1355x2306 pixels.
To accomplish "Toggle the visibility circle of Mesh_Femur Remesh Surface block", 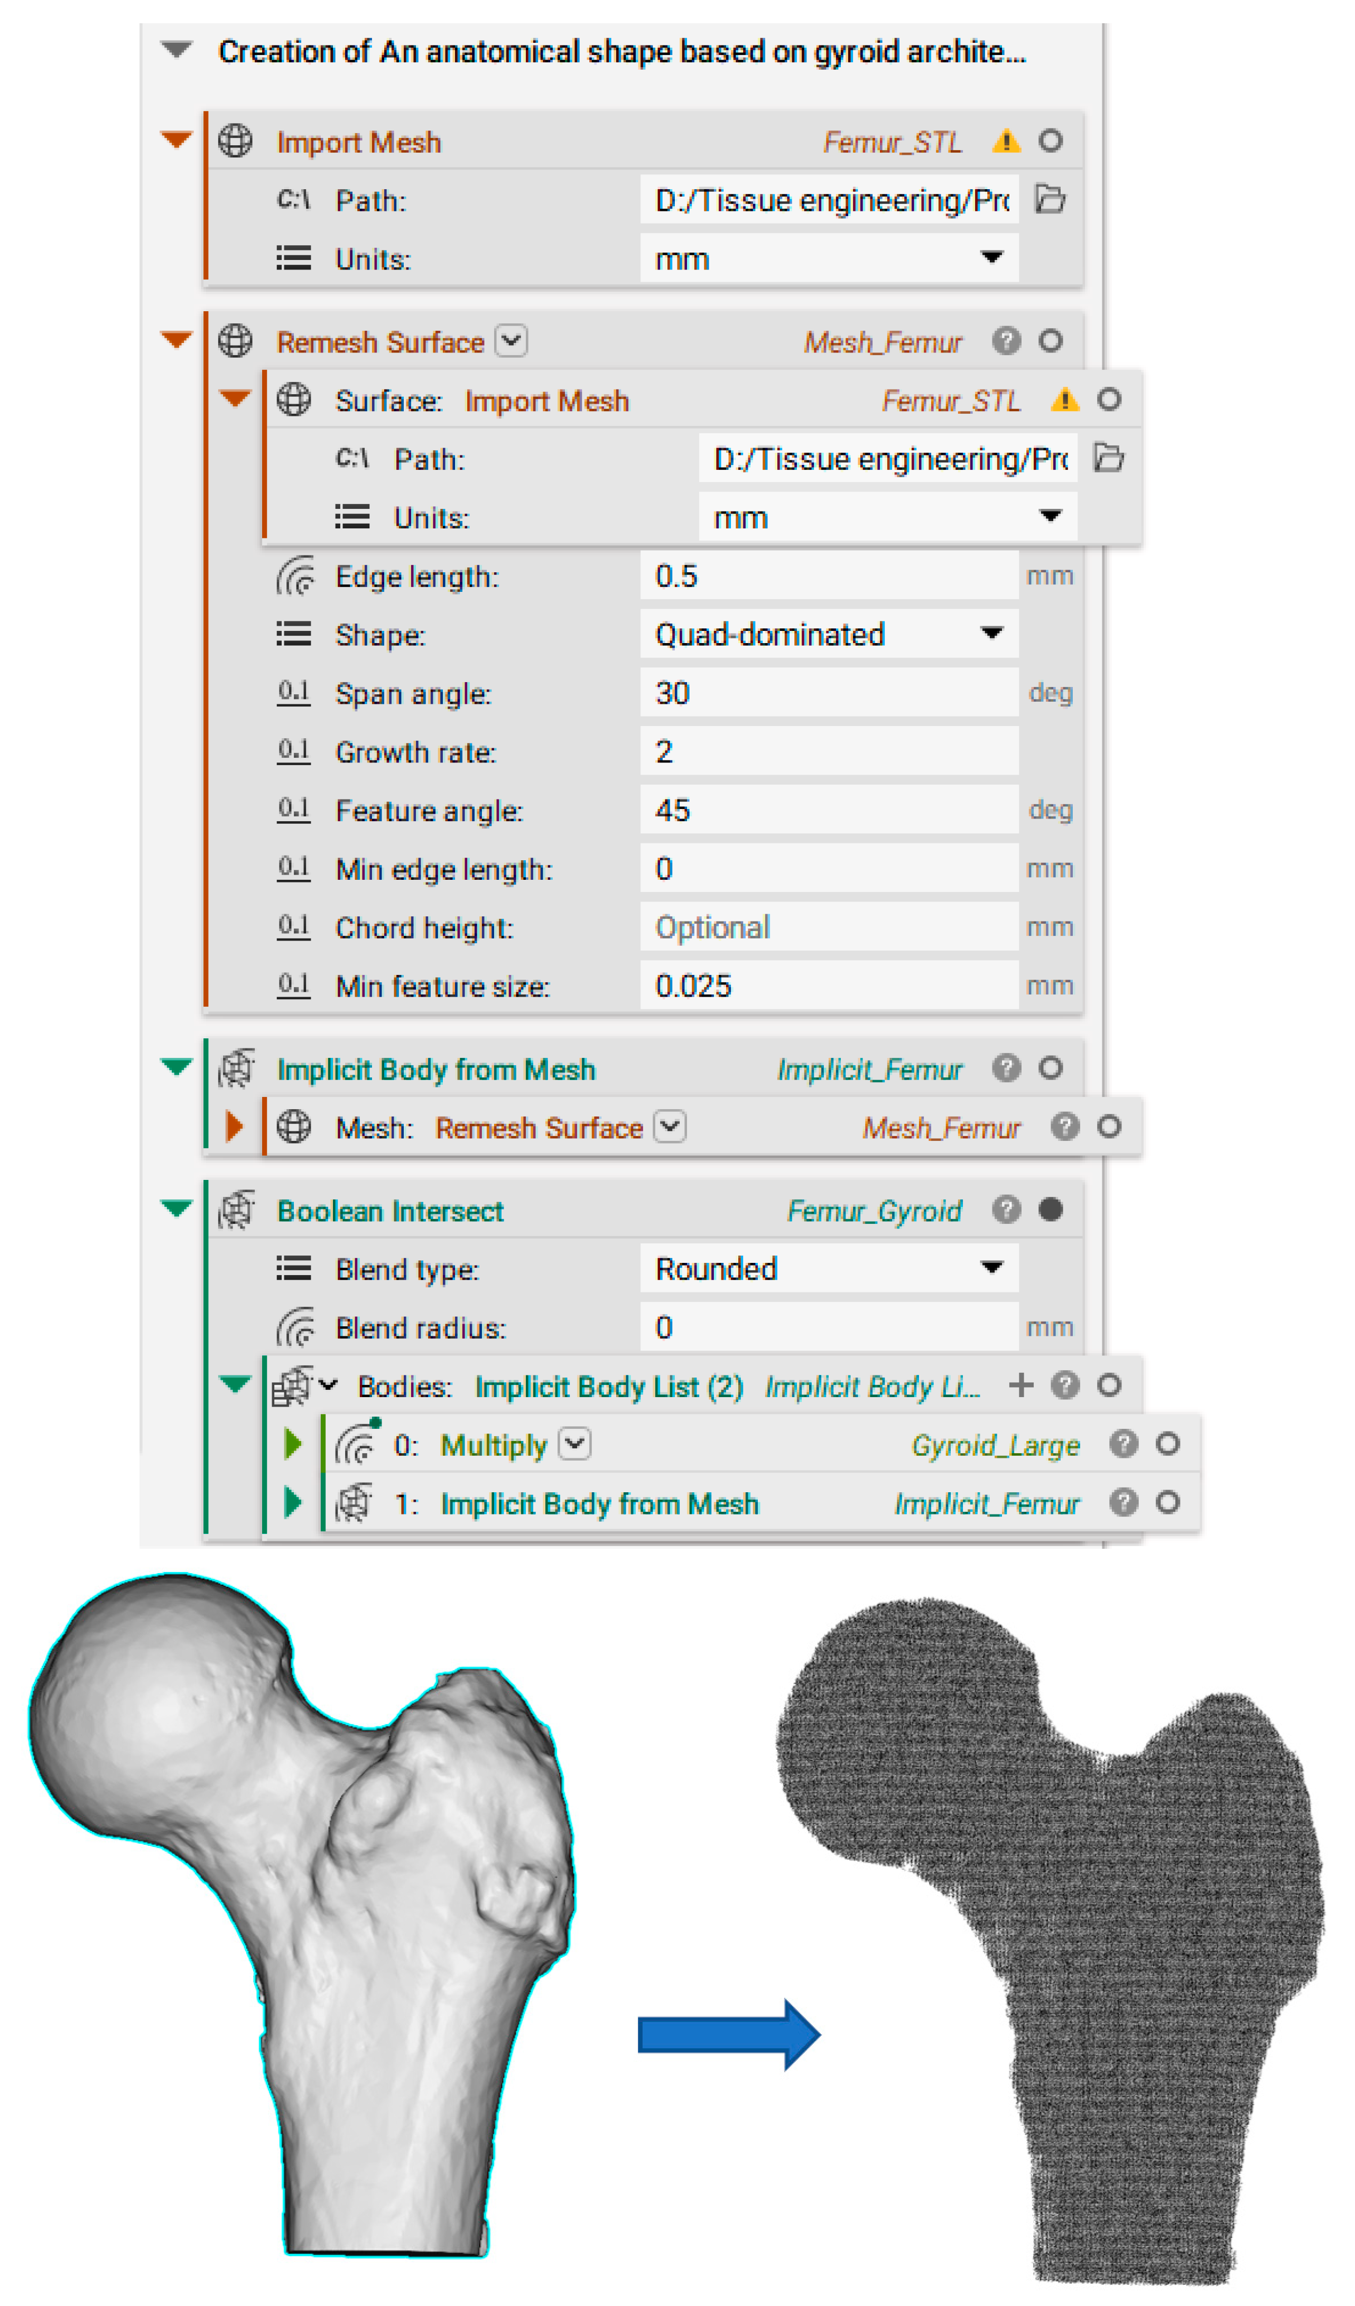I will pyautogui.click(x=1050, y=340).
